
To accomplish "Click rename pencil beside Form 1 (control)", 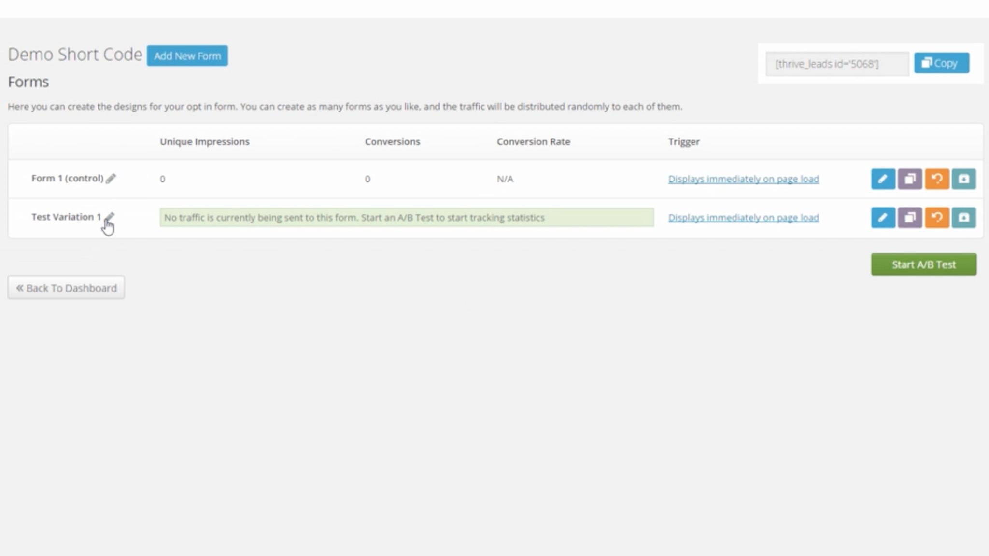I will pos(111,179).
